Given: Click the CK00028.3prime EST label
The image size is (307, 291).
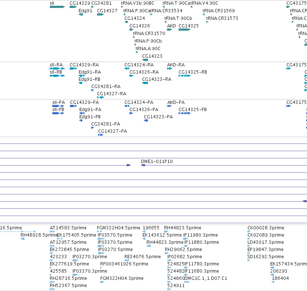Looking at the screenshot, I should pyautogui.click(x=266, y=228).
